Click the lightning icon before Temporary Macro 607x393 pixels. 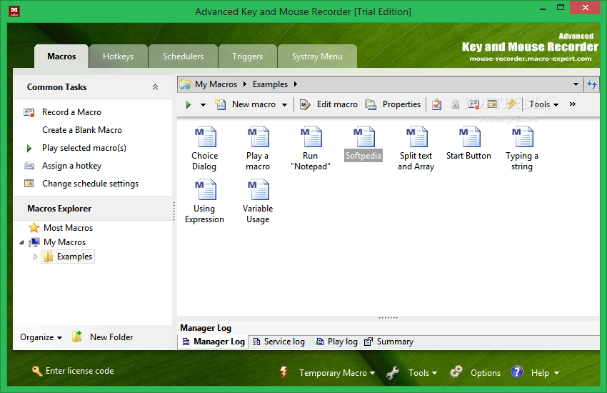[284, 372]
